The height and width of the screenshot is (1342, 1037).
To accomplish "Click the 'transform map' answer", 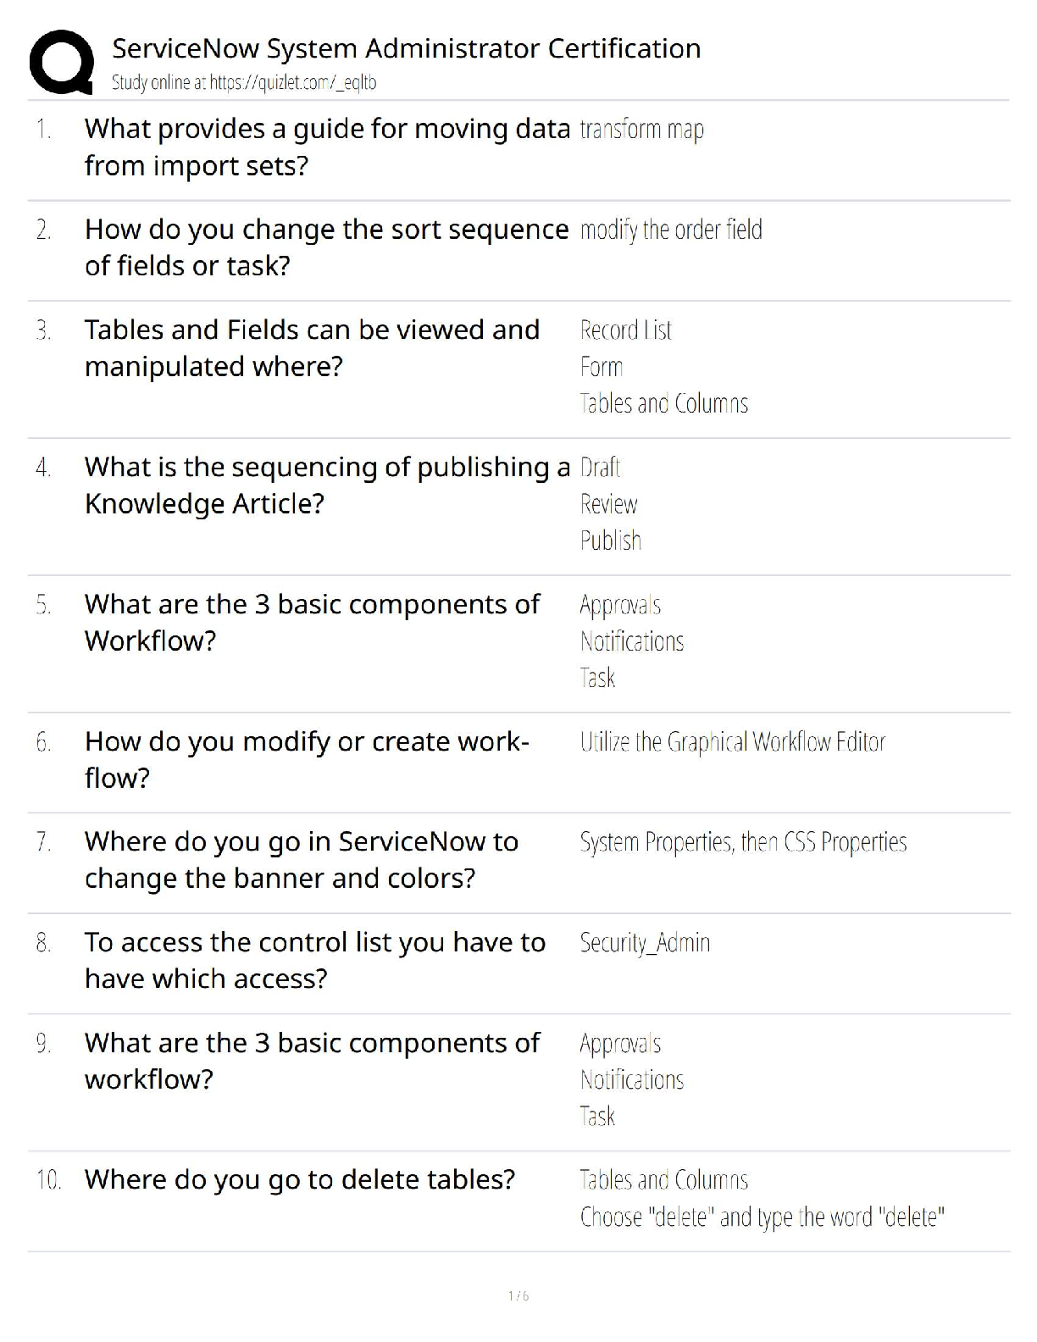I will [642, 130].
